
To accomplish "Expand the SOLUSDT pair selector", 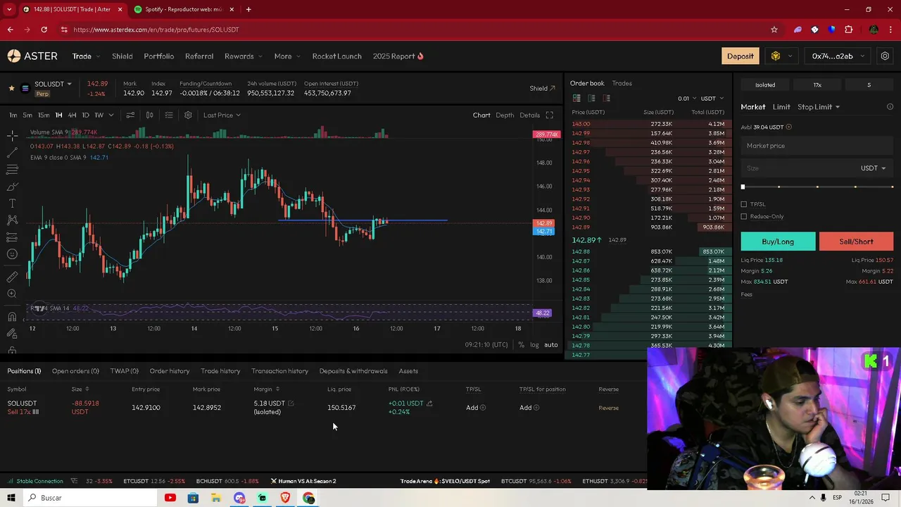I will click(x=69, y=84).
